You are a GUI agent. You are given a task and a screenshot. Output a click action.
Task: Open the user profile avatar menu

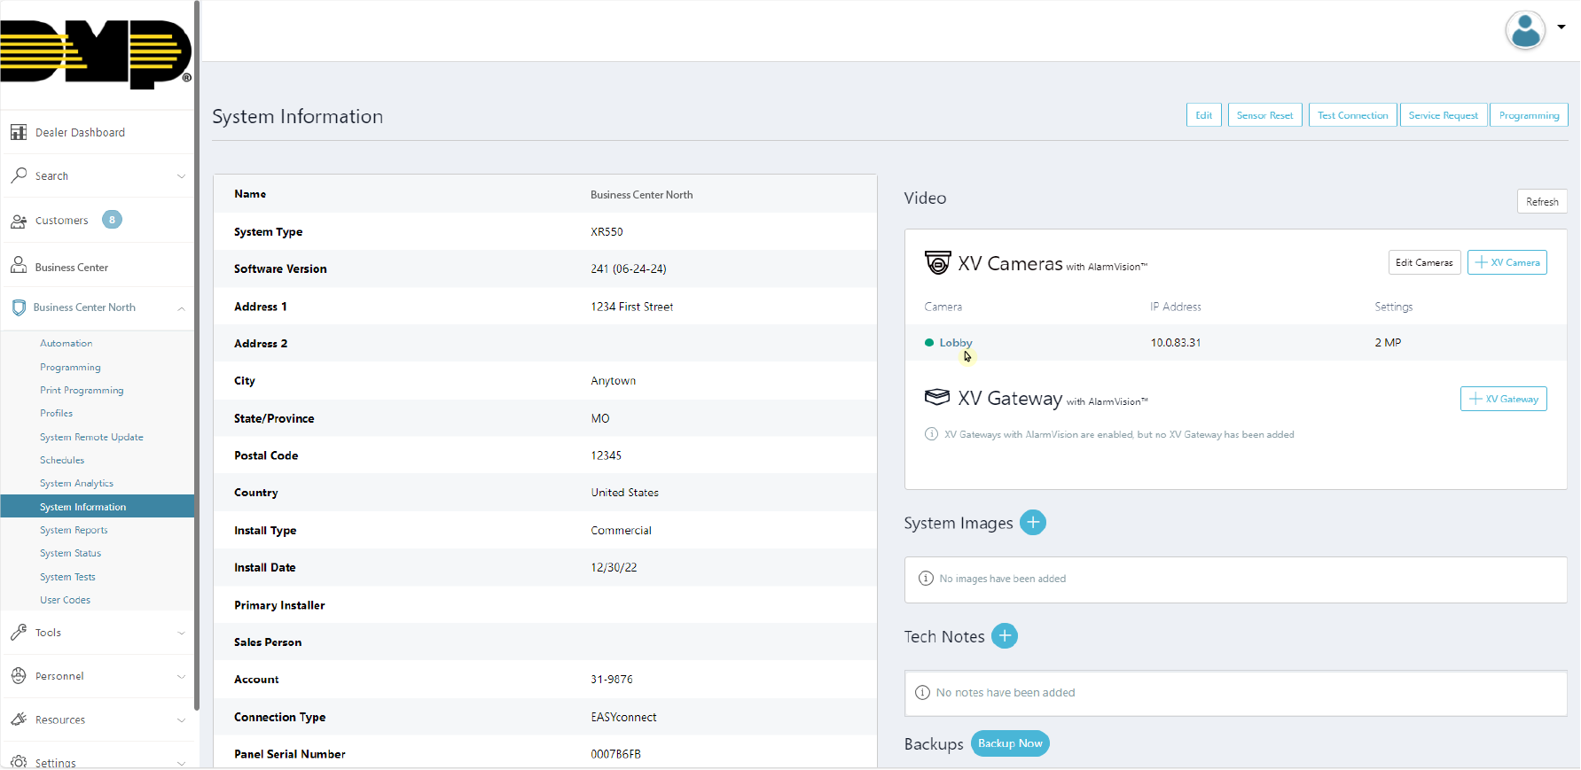pyautogui.click(x=1525, y=30)
